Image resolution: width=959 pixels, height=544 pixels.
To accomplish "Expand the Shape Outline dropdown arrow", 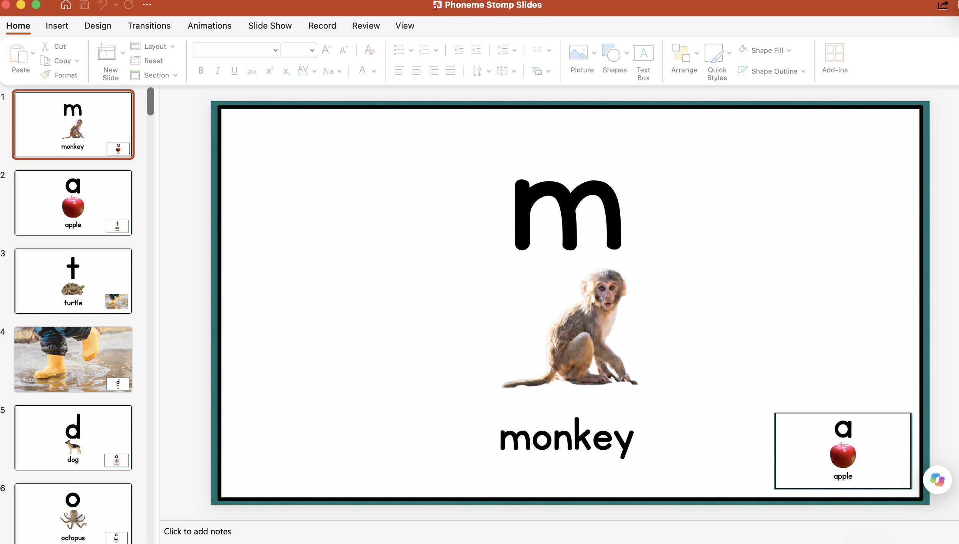I will 803,71.
